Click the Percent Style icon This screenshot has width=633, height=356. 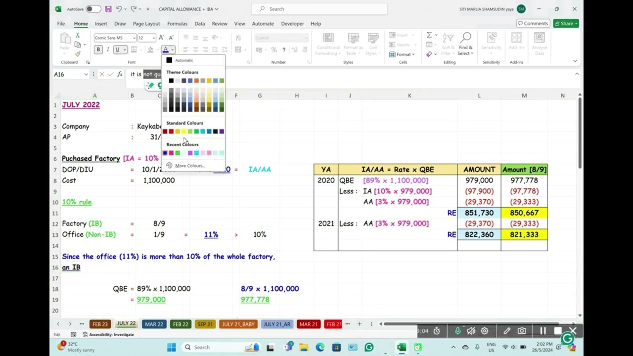(x=274, y=49)
